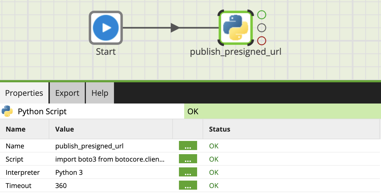
Task: Select the Start component icon
Action: point(106,28)
